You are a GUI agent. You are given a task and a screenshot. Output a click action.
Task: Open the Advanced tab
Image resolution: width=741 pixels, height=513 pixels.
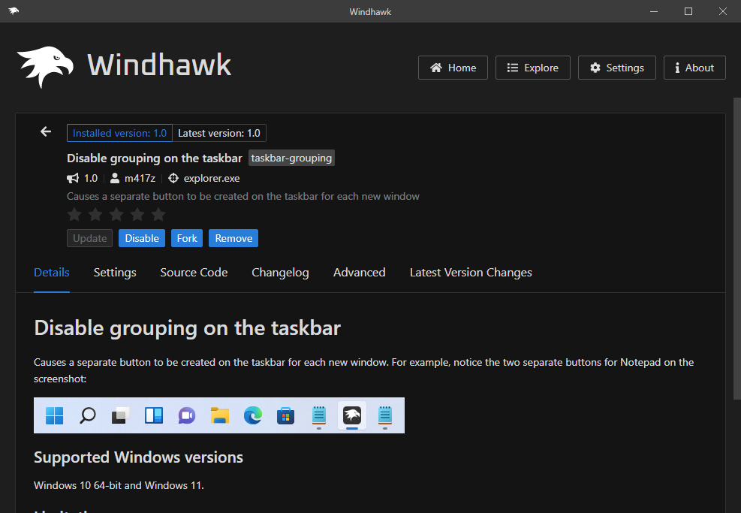tap(359, 273)
